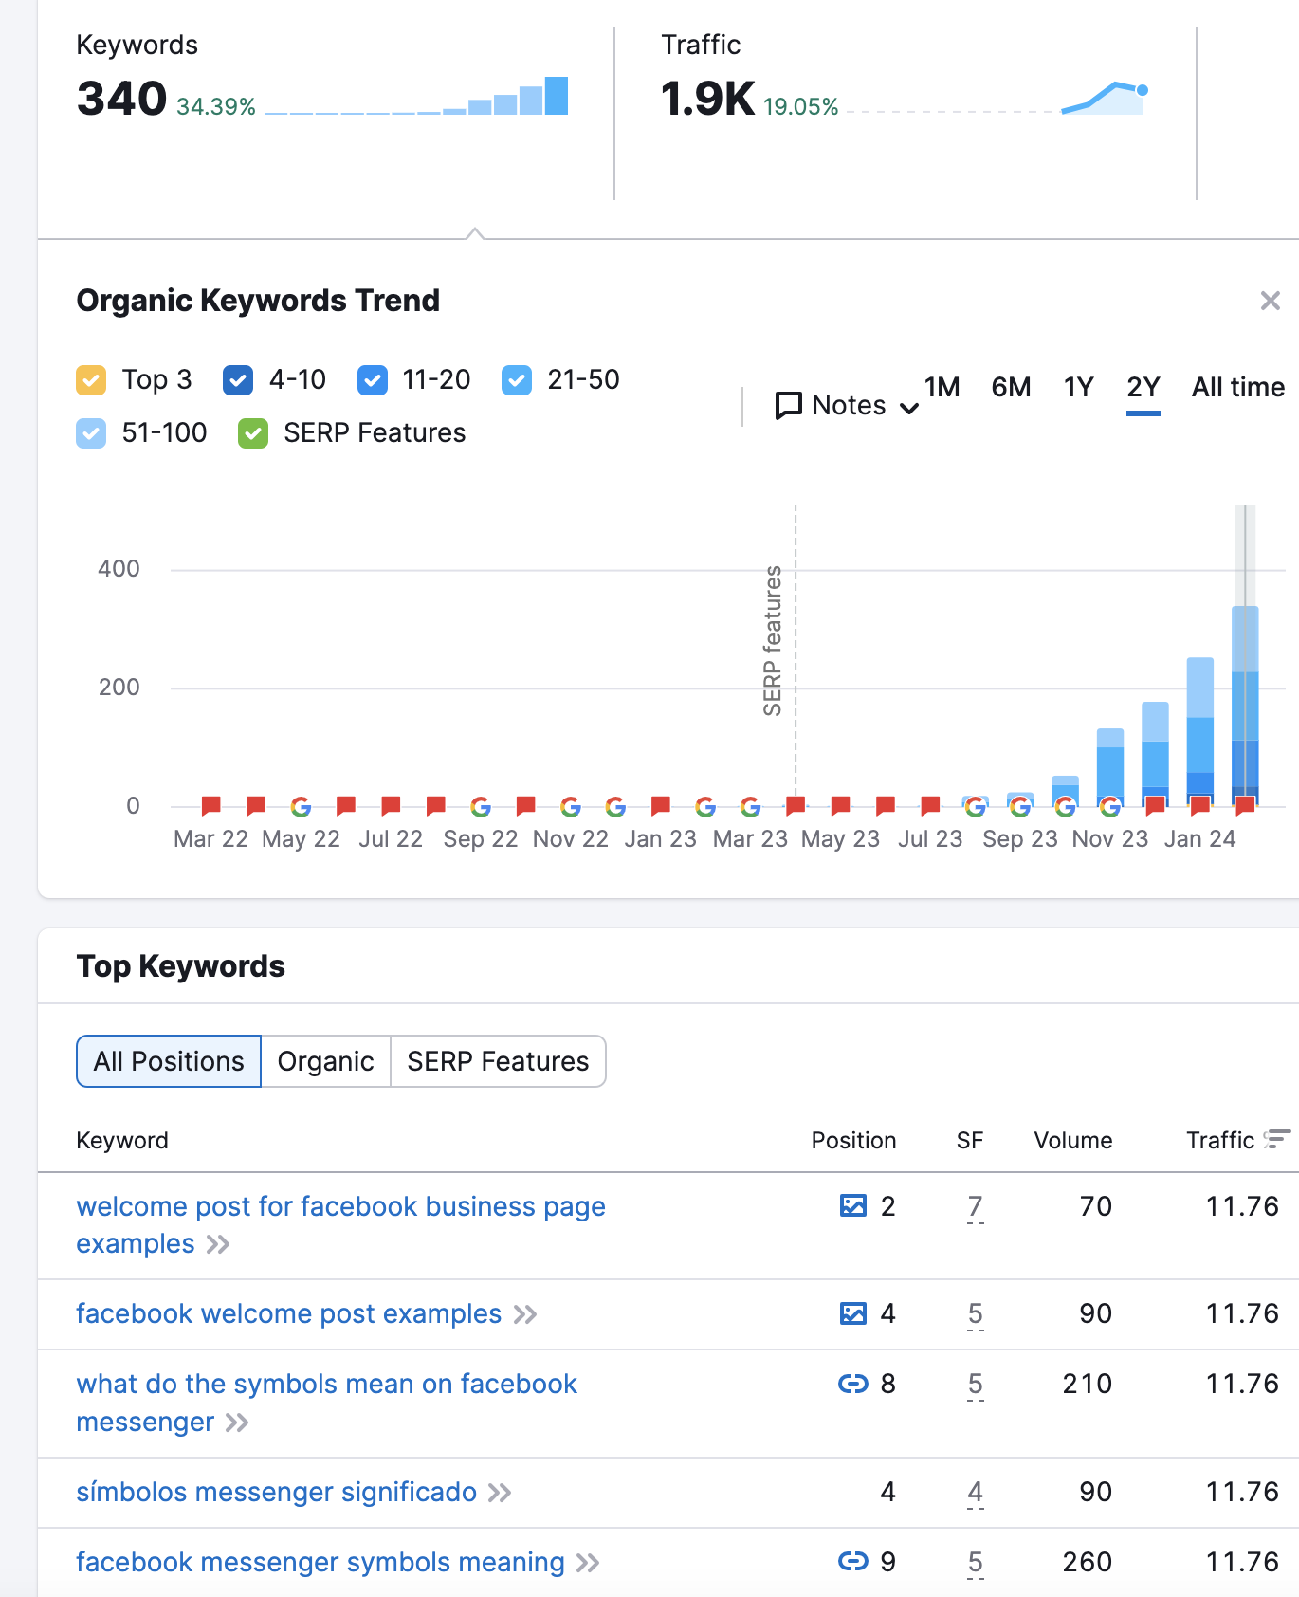Click the red note flag at Jul 23
The image size is (1299, 1597).
pyautogui.click(x=930, y=806)
